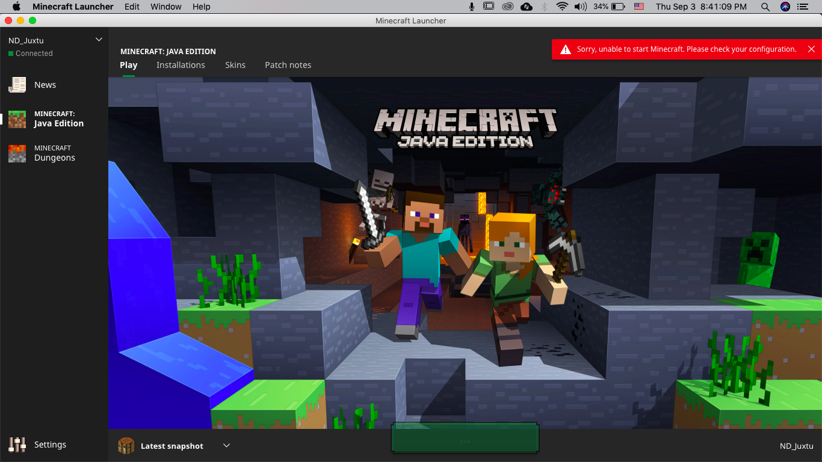
Task: Open the Settings sliders icon
Action: (x=17, y=445)
